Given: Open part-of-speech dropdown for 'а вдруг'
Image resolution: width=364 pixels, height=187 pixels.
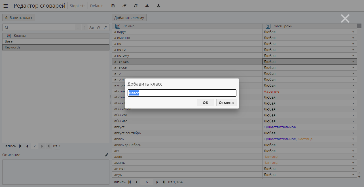Looking at the screenshot, I should (x=353, y=32).
